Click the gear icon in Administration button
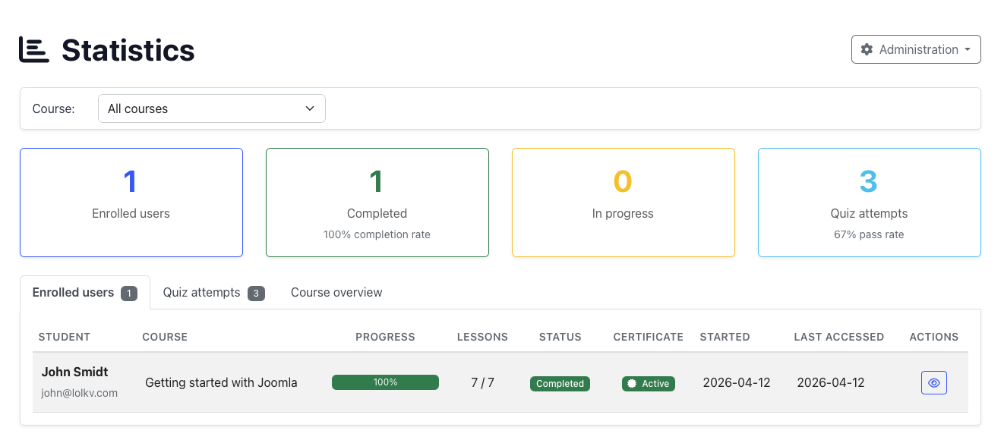This screenshot has width=1004, height=443. [x=867, y=49]
